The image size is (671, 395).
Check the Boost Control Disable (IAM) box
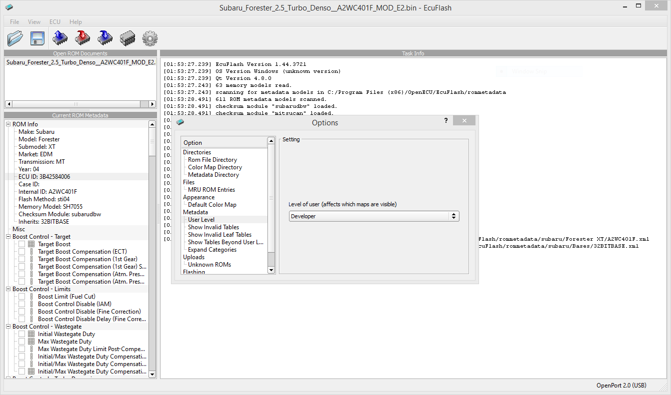pyautogui.click(x=22, y=304)
